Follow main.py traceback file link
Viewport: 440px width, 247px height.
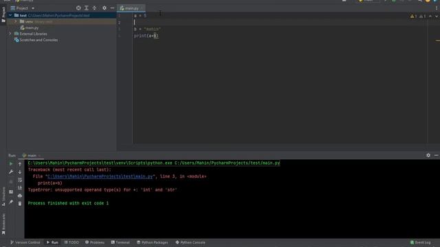coord(100,176)
